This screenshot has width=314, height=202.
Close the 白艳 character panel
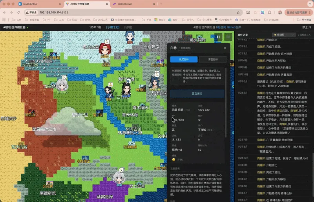click(225, 47)
